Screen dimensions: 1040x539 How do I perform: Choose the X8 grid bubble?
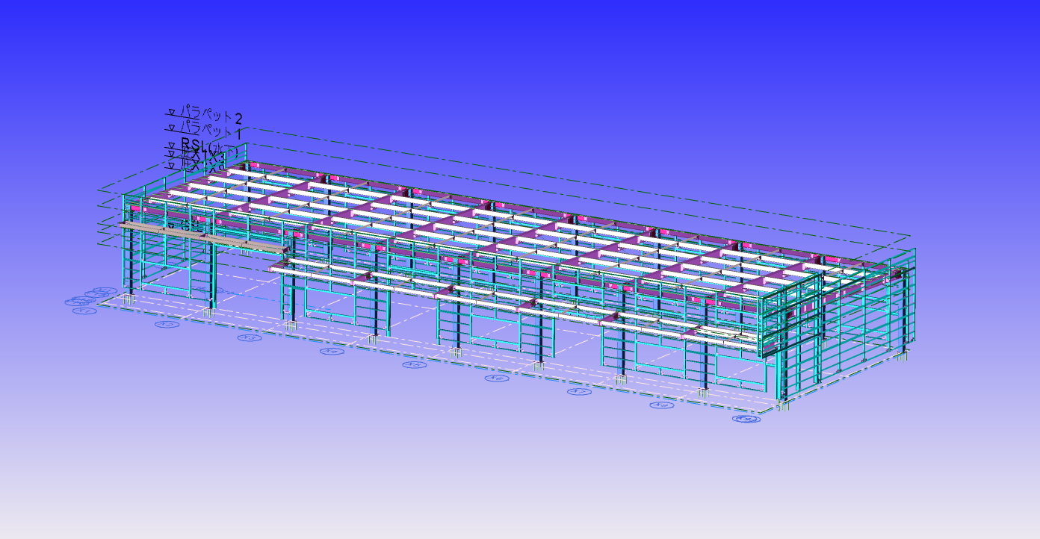(x=661, y=405)
